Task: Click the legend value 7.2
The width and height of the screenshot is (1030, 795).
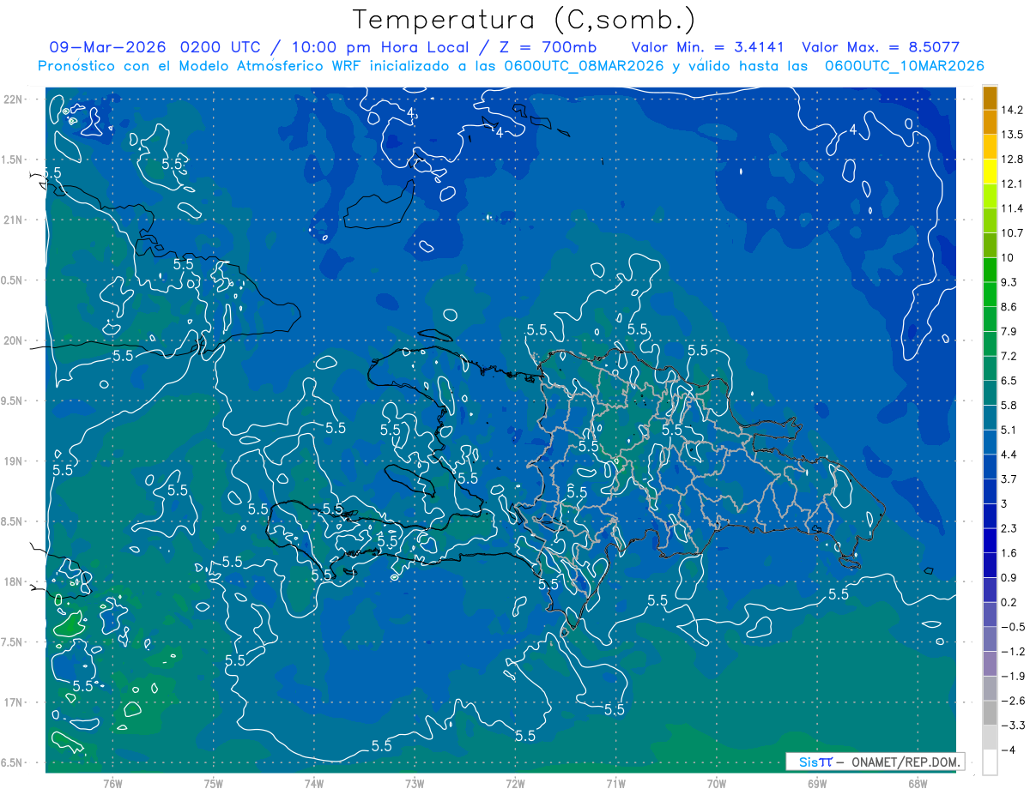Action: coord(1009,356)
